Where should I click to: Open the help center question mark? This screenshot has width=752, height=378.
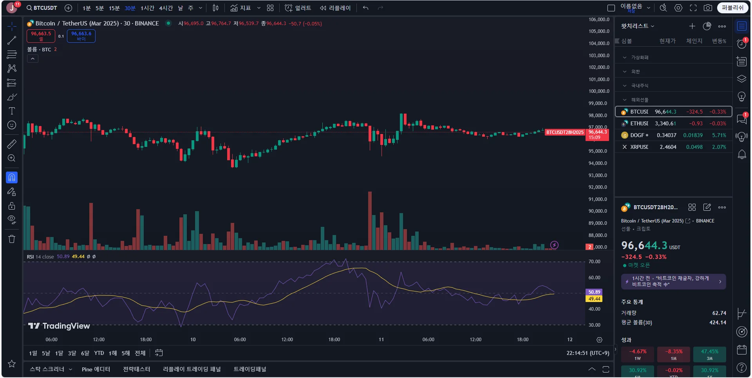coord(742,367)
